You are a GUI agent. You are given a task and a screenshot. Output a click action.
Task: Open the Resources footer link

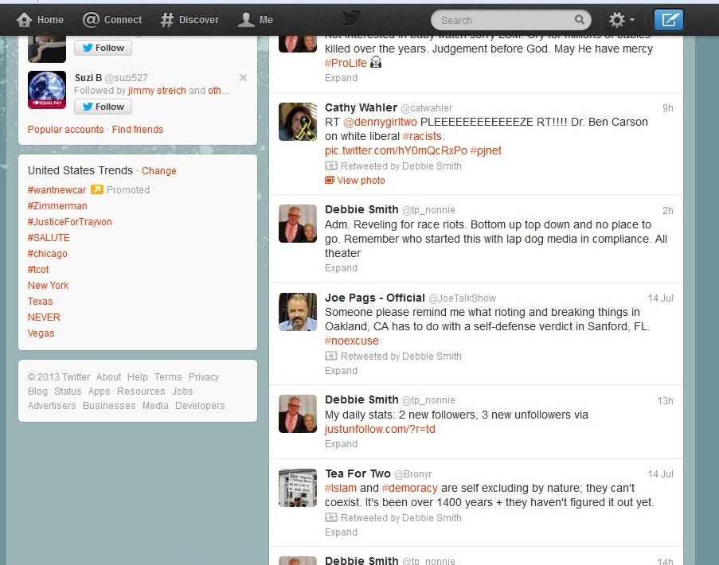141,392
